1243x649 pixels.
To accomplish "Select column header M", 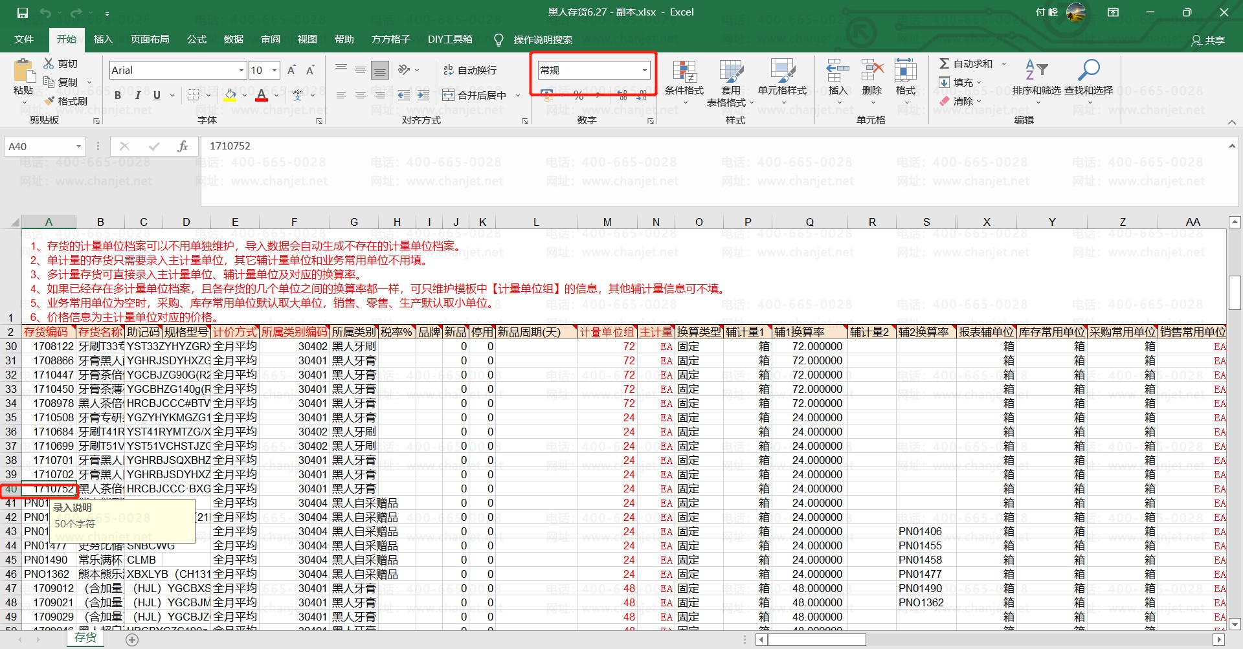I will [x=607, y=222].
